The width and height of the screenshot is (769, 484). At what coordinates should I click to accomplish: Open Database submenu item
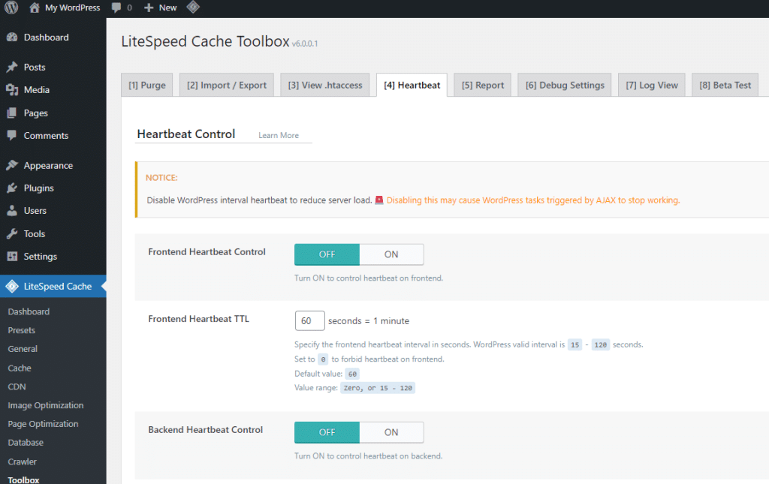click(x=26, y=443)
